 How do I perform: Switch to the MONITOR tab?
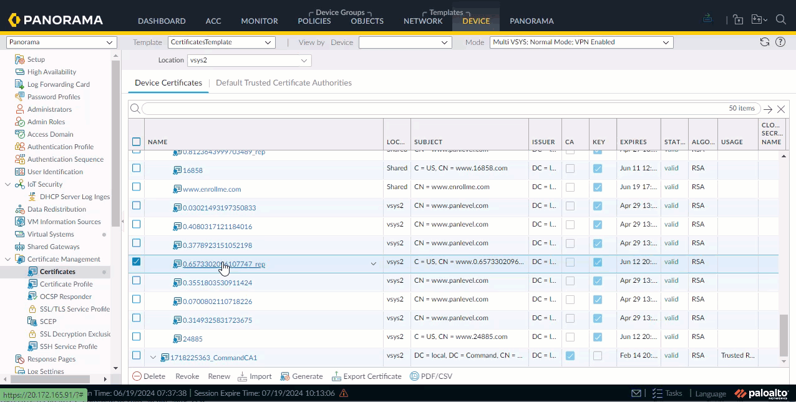260,21
